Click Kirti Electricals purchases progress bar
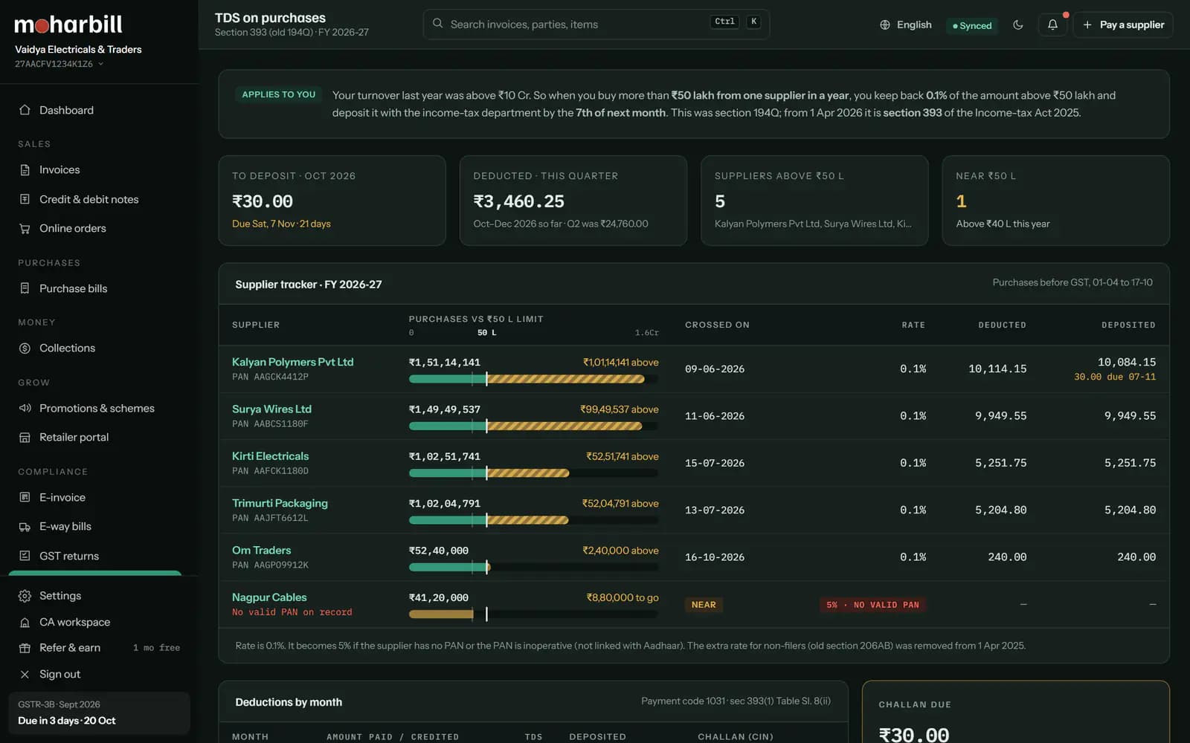The width and height of the screenshot is (1190, 743). (x=533, y=473)
